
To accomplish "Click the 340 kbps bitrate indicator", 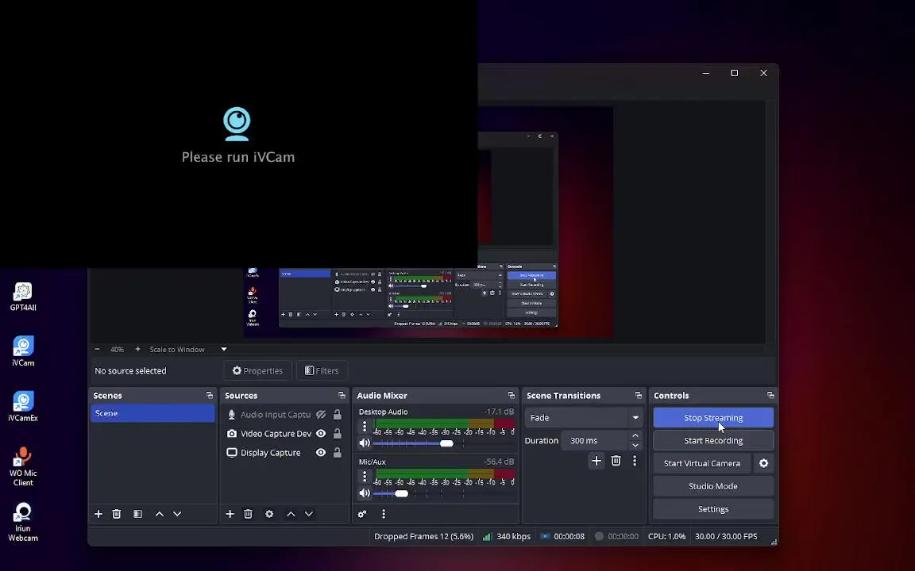I will [x=507, y=536].
